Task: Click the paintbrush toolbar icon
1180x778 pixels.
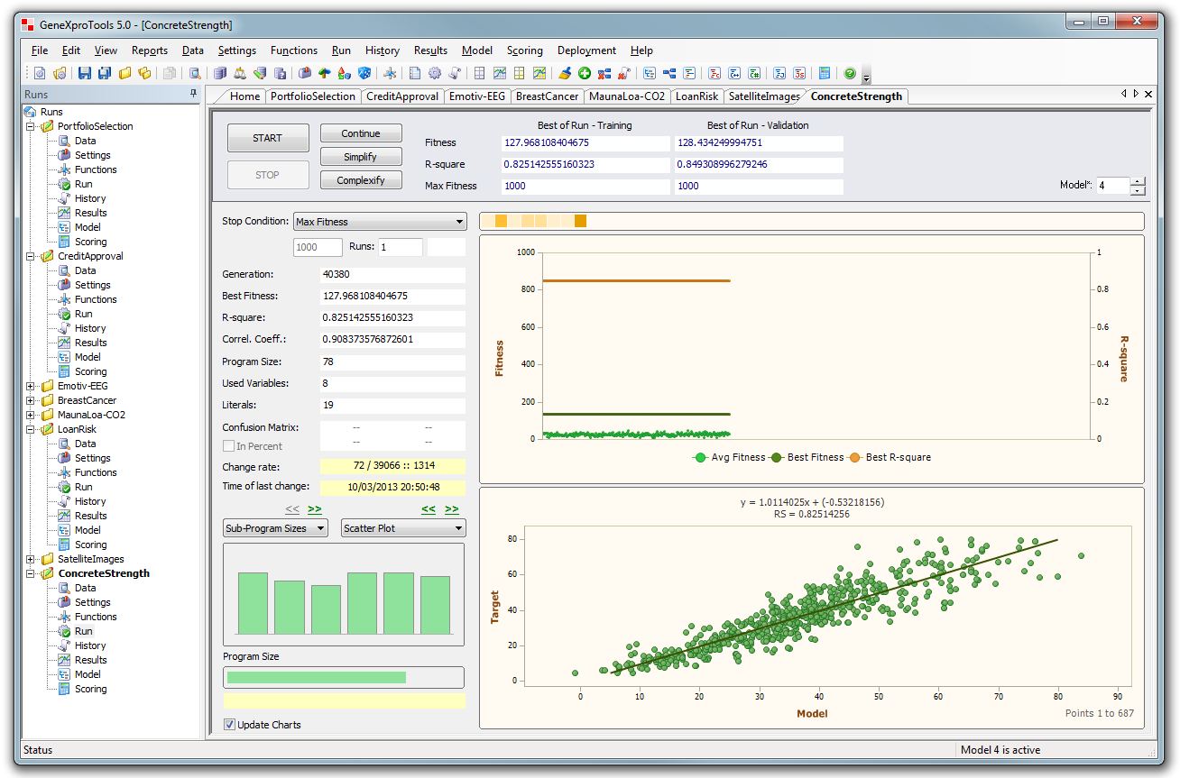Action: tap(566, 73)
